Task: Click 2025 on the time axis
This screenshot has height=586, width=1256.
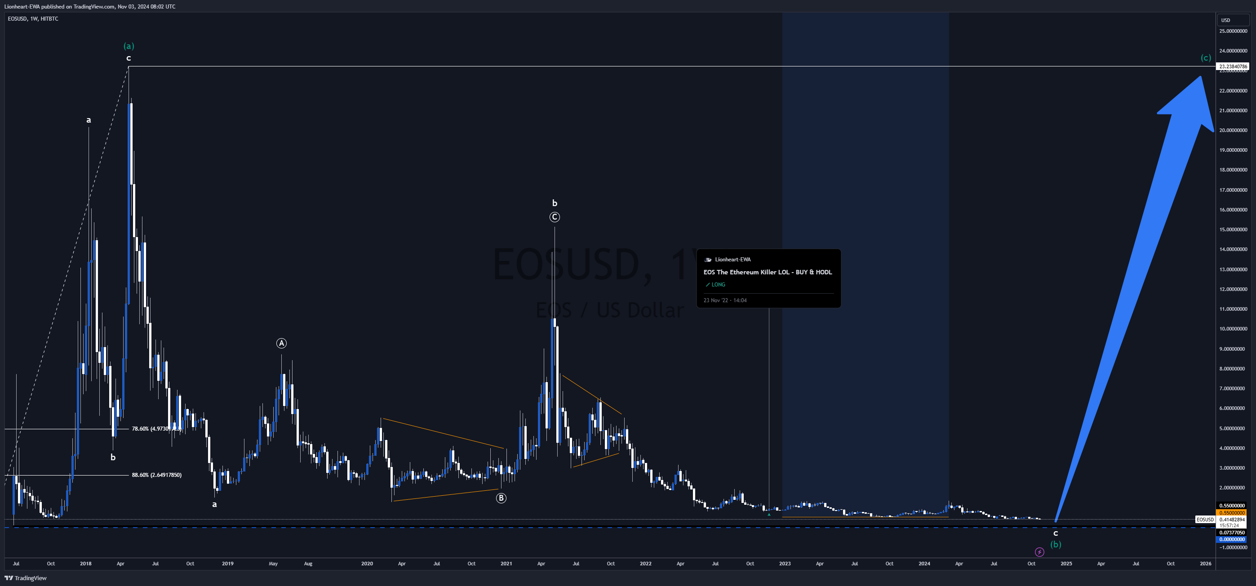Action: [1066, 564]
